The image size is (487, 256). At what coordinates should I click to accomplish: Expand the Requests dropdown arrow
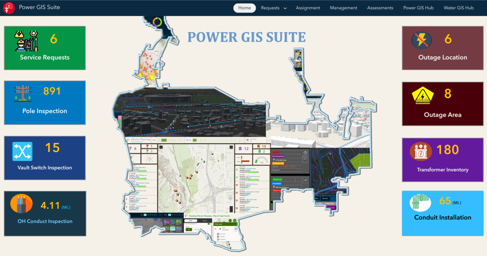[285, 8]
